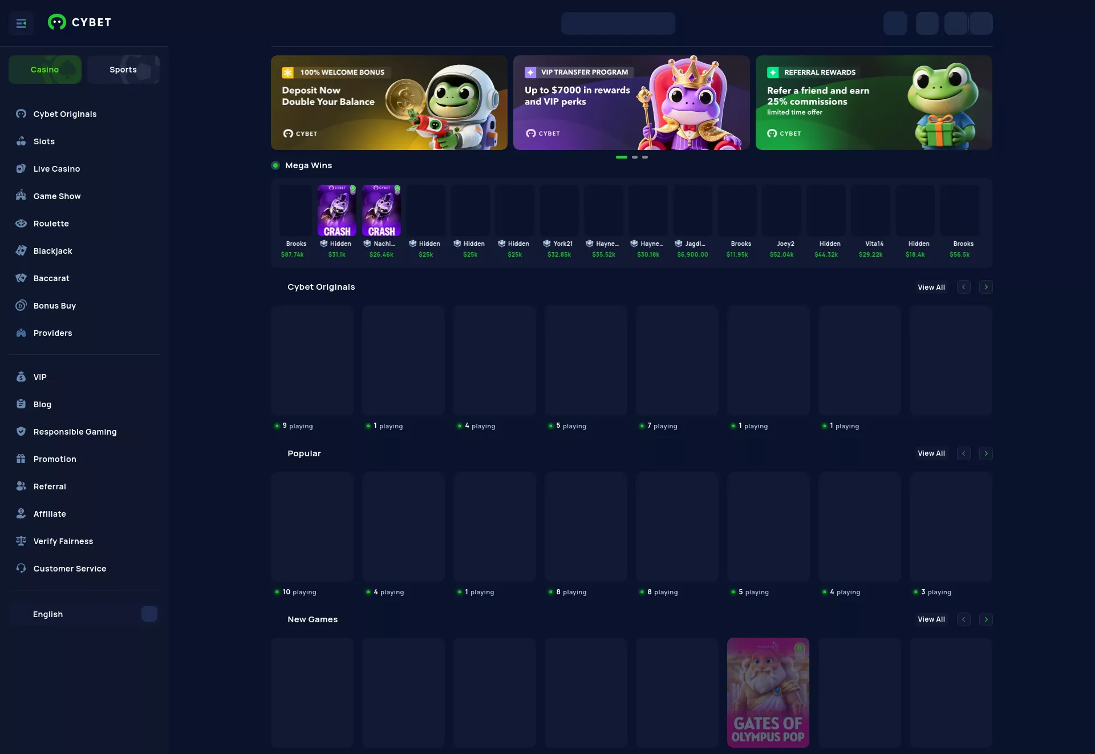Show next Popular games
The height and width of the screenshot is (754, 1095).
pyautogui.click(x=986, y=453)
